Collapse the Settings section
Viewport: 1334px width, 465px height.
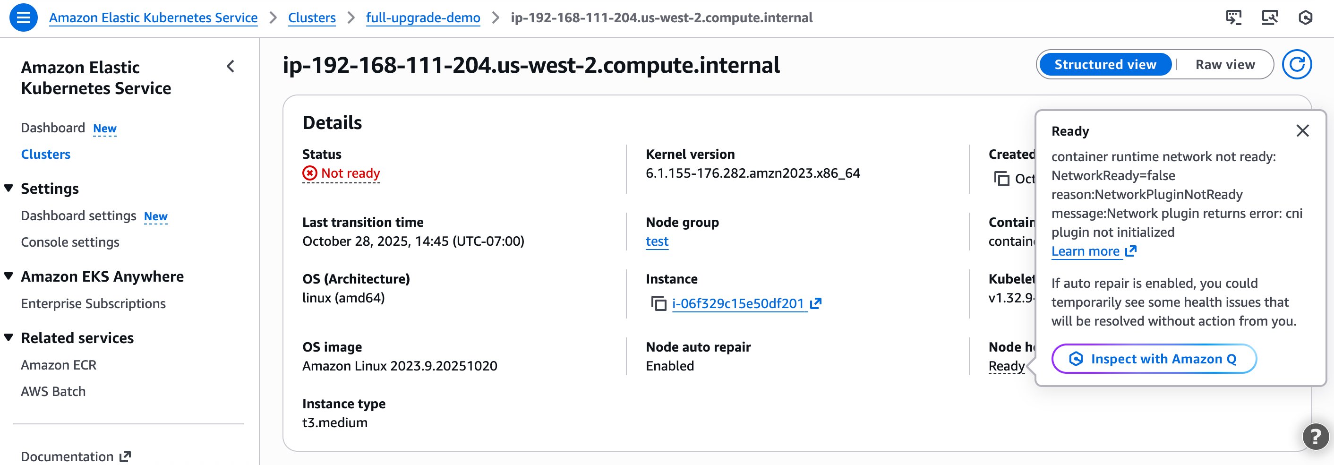9,189
